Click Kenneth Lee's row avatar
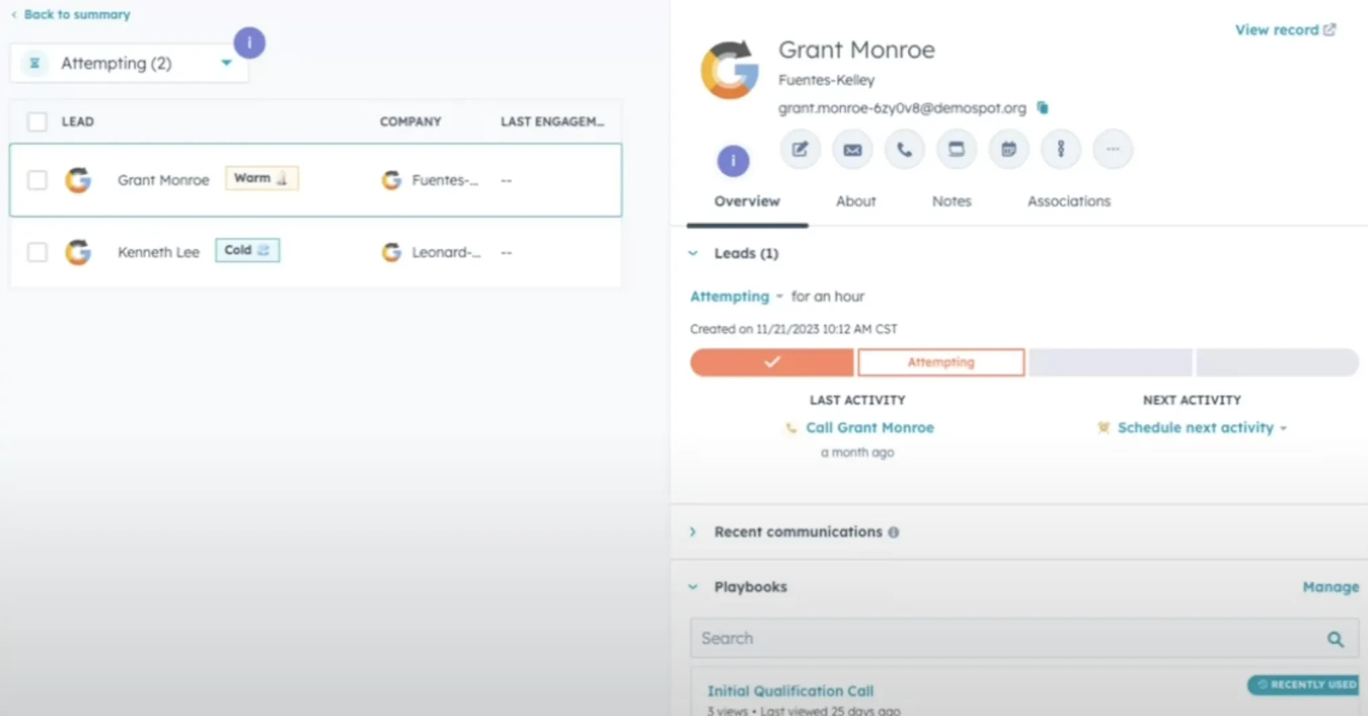 [x=78, y=252]
